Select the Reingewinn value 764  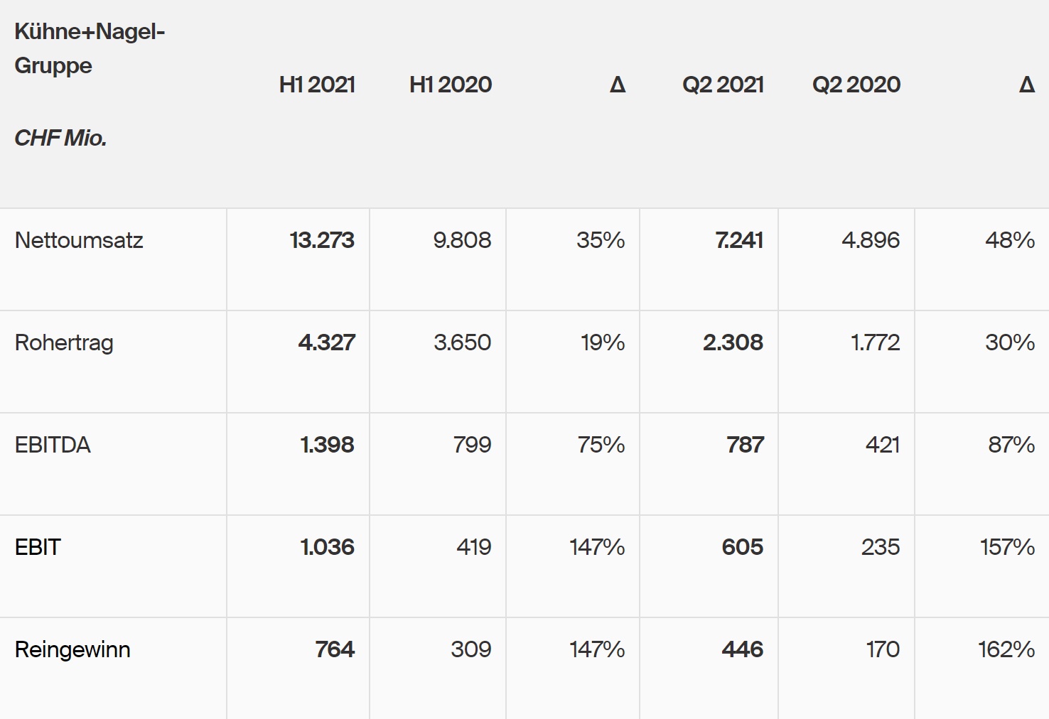(335, 649)
